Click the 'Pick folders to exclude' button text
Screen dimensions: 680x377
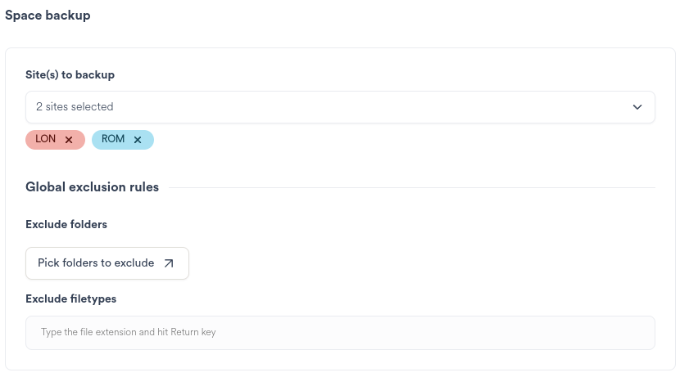(x=96, y=263)
